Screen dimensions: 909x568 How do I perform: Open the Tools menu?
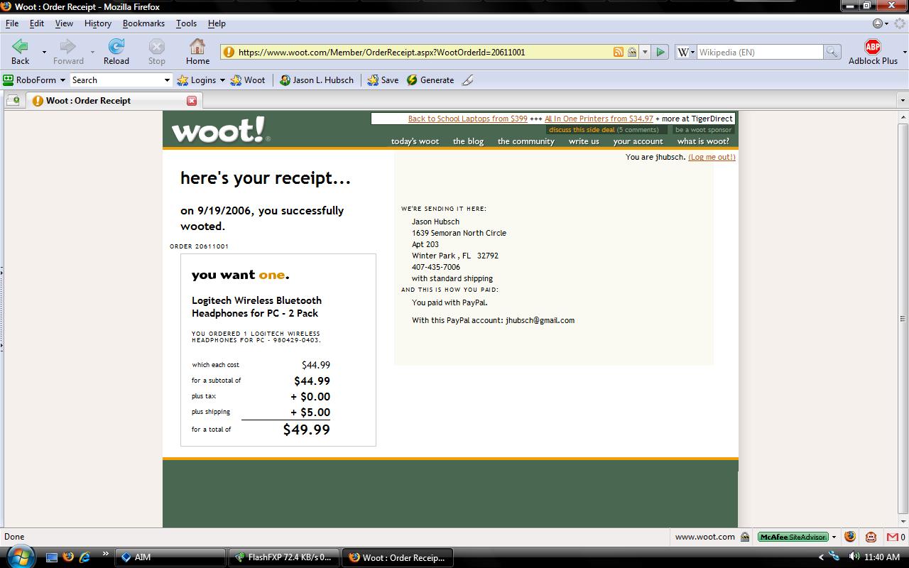point(186,23)
